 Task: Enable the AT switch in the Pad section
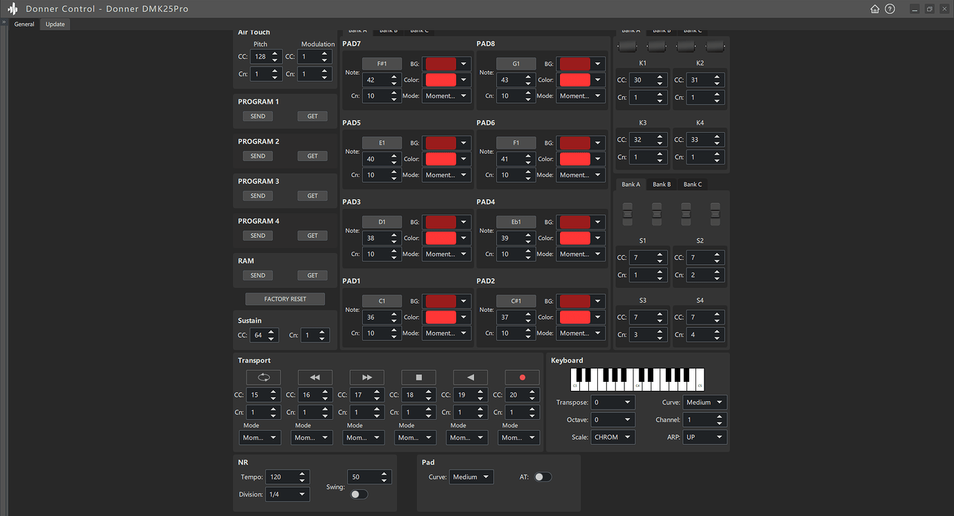[543, 477]
